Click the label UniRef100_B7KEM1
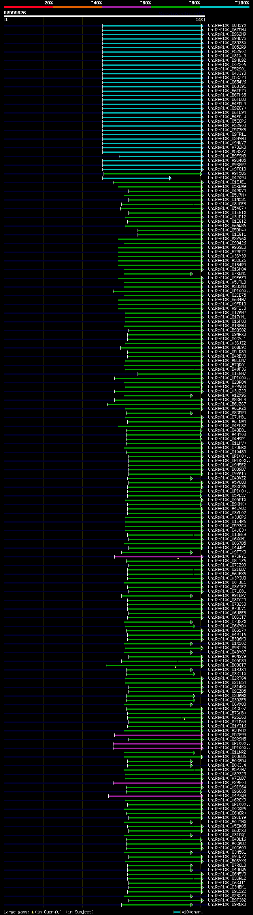Image resolution: width=253 pixels, height=915 pixels. 227,274
